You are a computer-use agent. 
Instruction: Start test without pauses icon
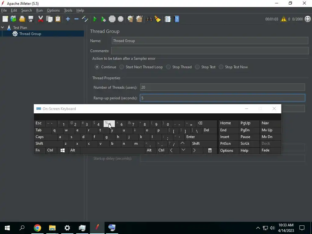104,19
